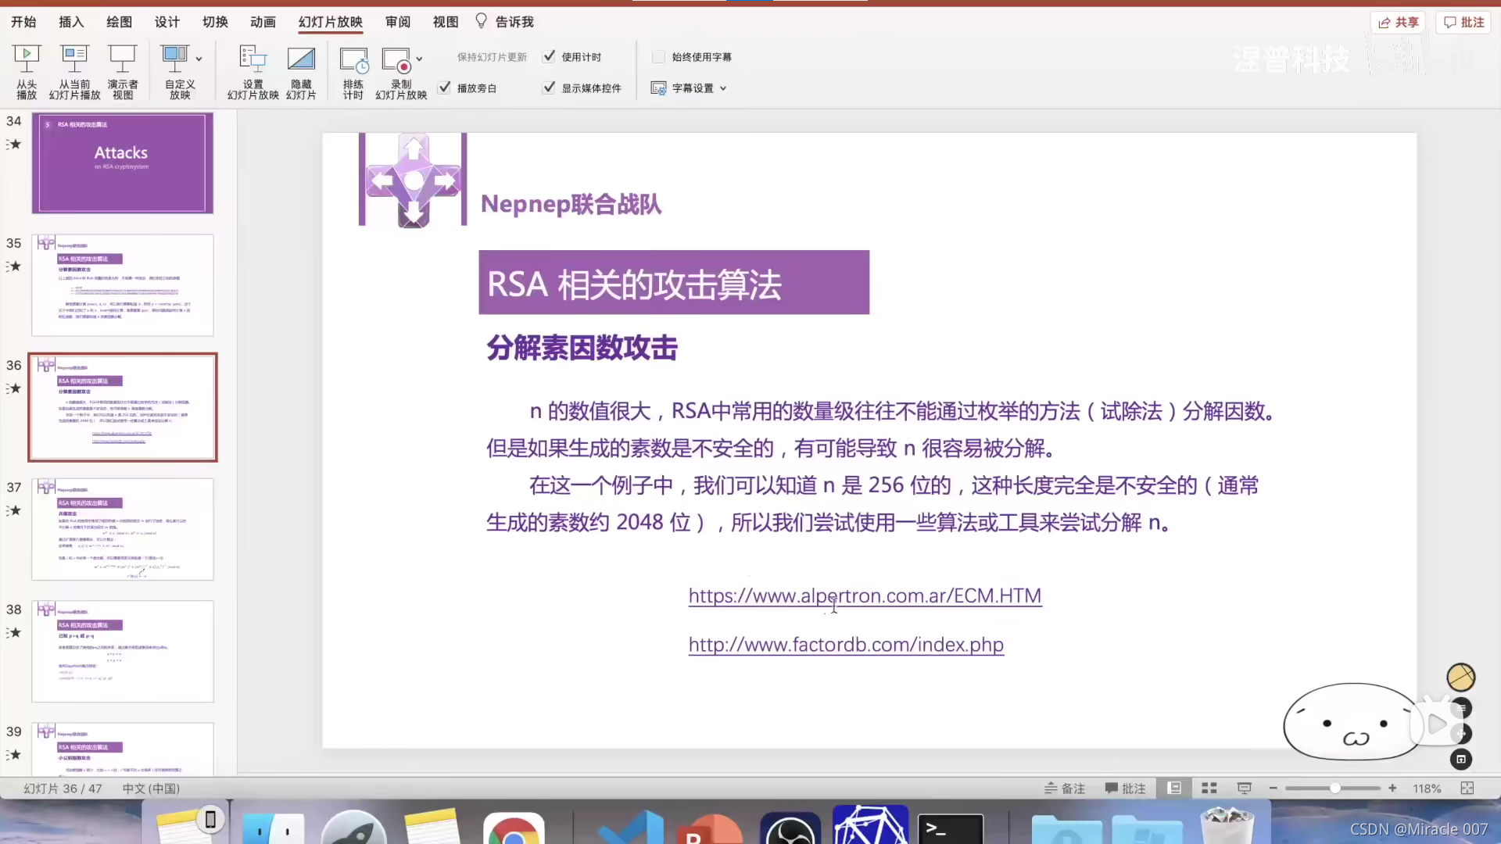1501x844 pixels.
Task: Select slide 34 Attacks thumbnail
Action: click(123, 163)
